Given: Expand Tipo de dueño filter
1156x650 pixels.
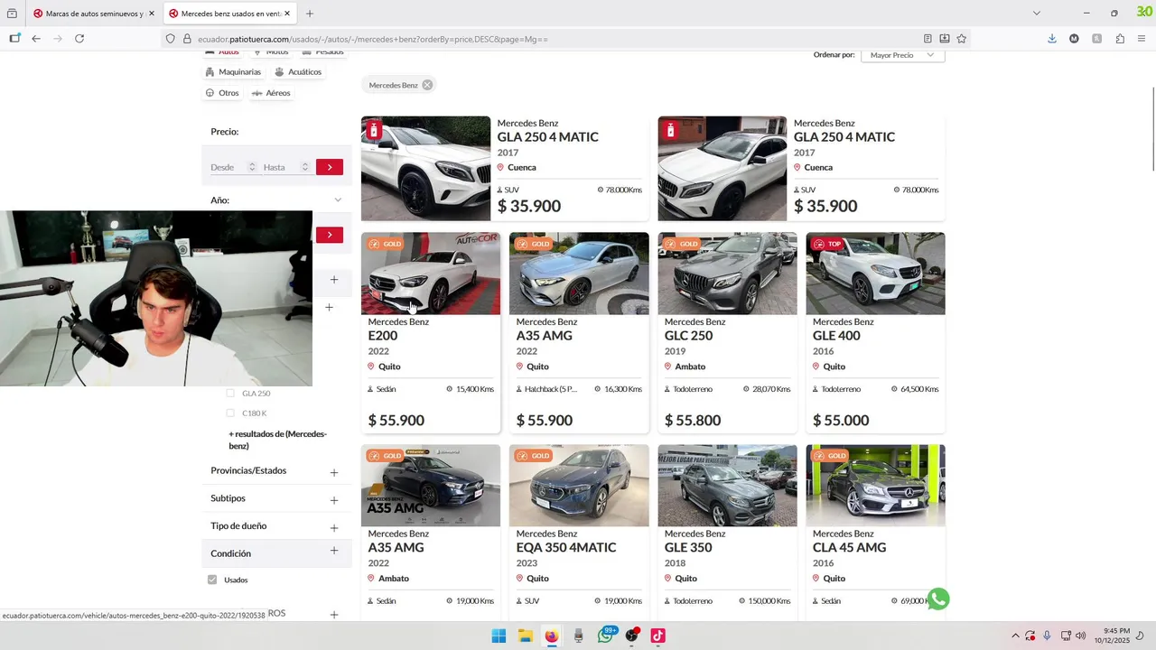Looking at the screenshot, I should point(334,527).
